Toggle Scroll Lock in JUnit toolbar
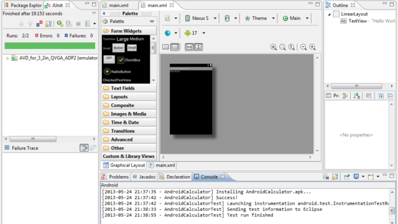 (x=49, y=24)
